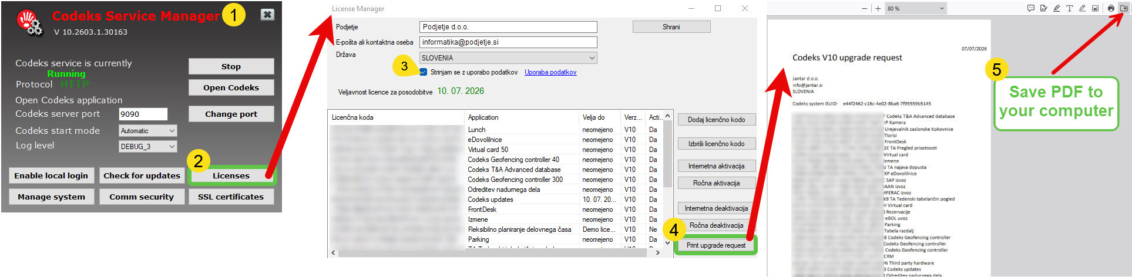This screenshot has height=277, width=1132.
Task: Open the Licenses window
Action: coord(231,175)
